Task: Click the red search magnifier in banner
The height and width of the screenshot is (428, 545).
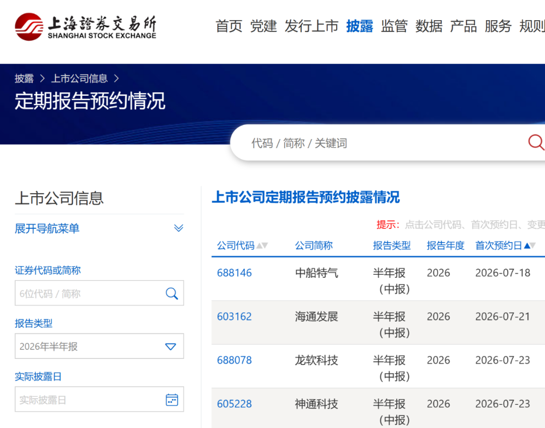Action: point(536,142)
